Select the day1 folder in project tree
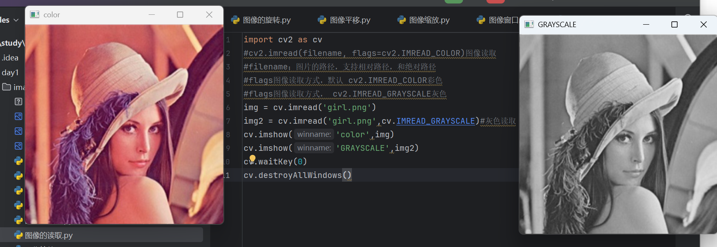Screen dimensions: 717x247 [x=10, y=72]
